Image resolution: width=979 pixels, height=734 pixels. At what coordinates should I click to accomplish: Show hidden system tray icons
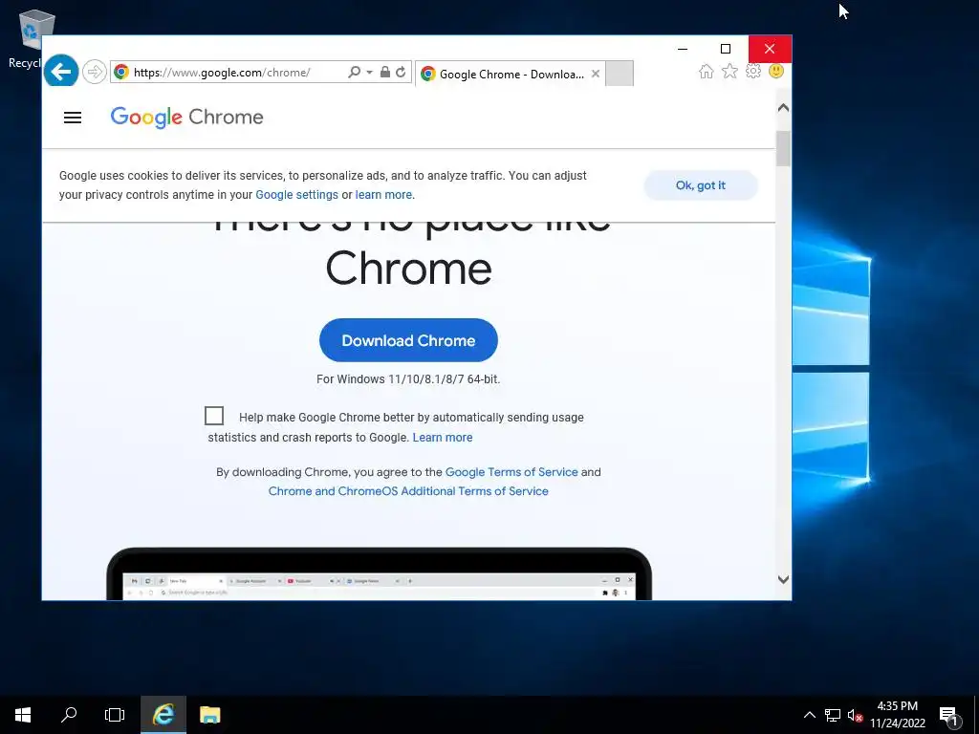pyautogui.click(x=809, y=715)
